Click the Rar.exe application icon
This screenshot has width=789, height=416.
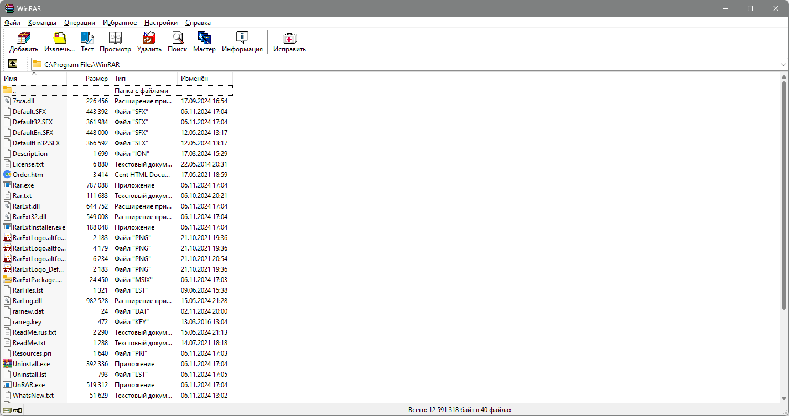pos(7,185)
